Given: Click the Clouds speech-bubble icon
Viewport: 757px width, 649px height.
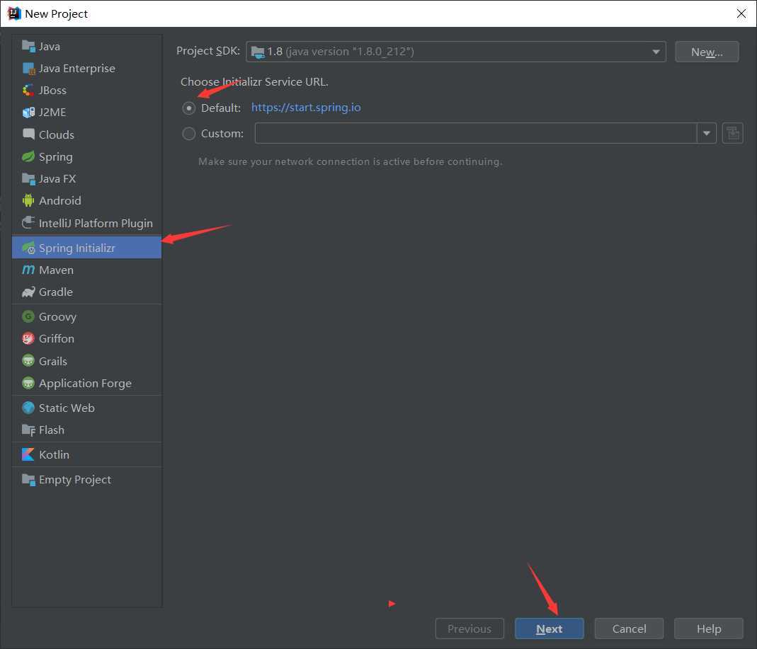Looking at the screenshot, I should tap(28, 134).
